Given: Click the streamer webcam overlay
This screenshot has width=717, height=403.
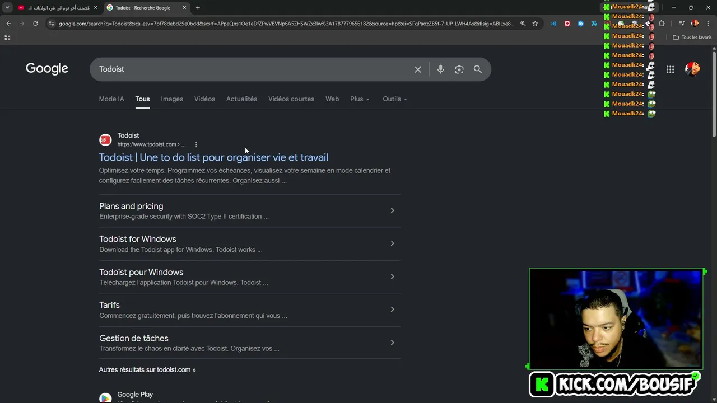Looking at the screenshot, I should point(616,319).
